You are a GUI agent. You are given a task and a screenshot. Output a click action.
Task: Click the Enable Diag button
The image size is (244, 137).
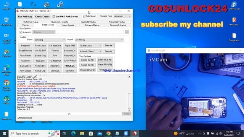pos(40,56)
